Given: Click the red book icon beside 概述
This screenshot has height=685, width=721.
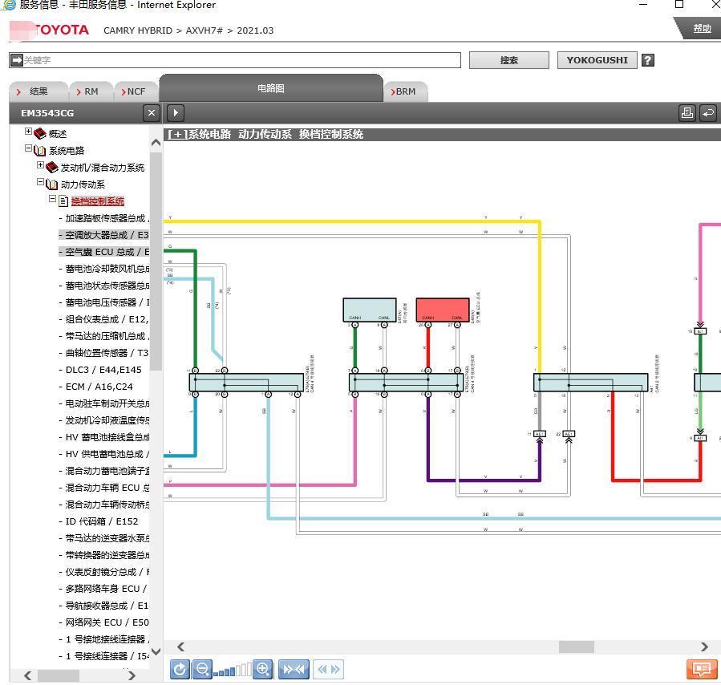Looking at the screenshot, I should [x=40, y=133].
